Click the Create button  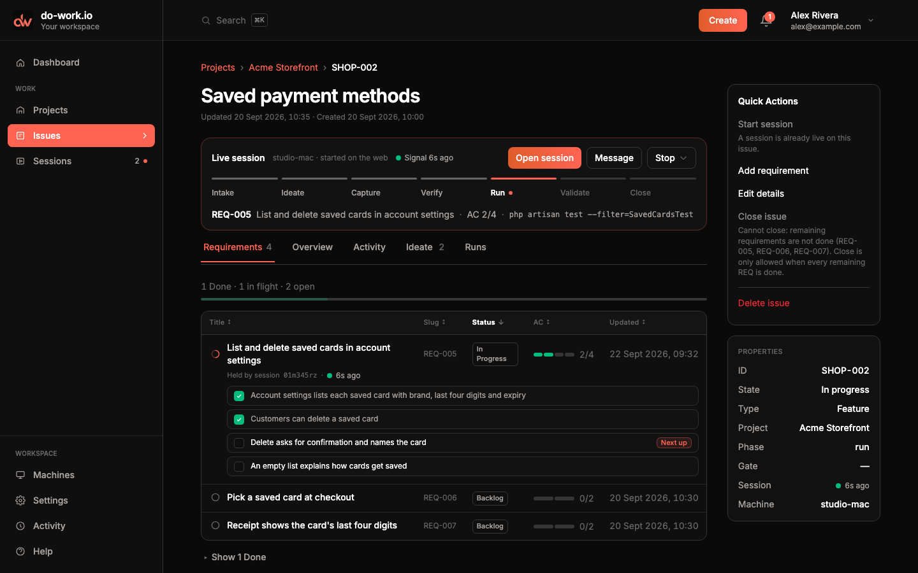(x=723, y=20)
